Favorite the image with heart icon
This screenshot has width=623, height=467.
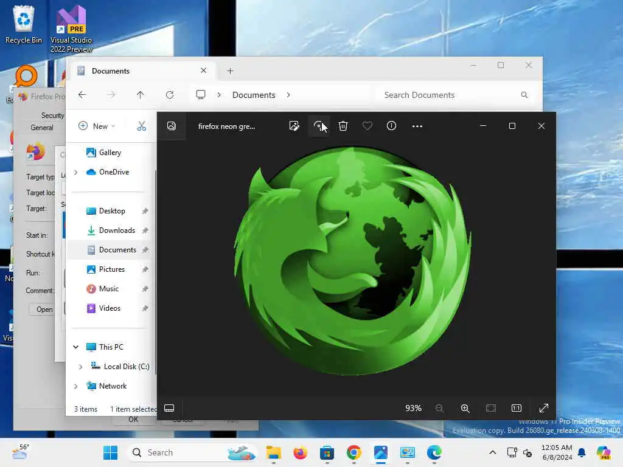pyautogui.click(x=367, y=126)
